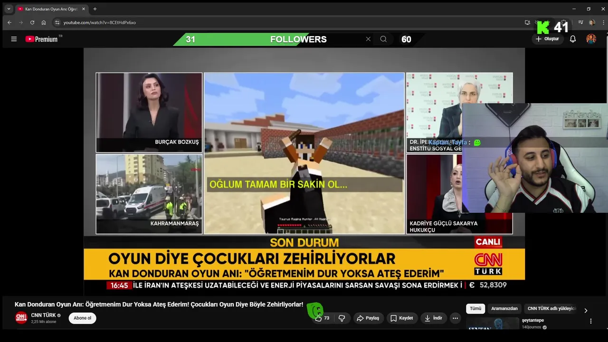Click the browser forward arrow
The width and height of the screenshot is (608, 342).
click(x=21, y=22)
